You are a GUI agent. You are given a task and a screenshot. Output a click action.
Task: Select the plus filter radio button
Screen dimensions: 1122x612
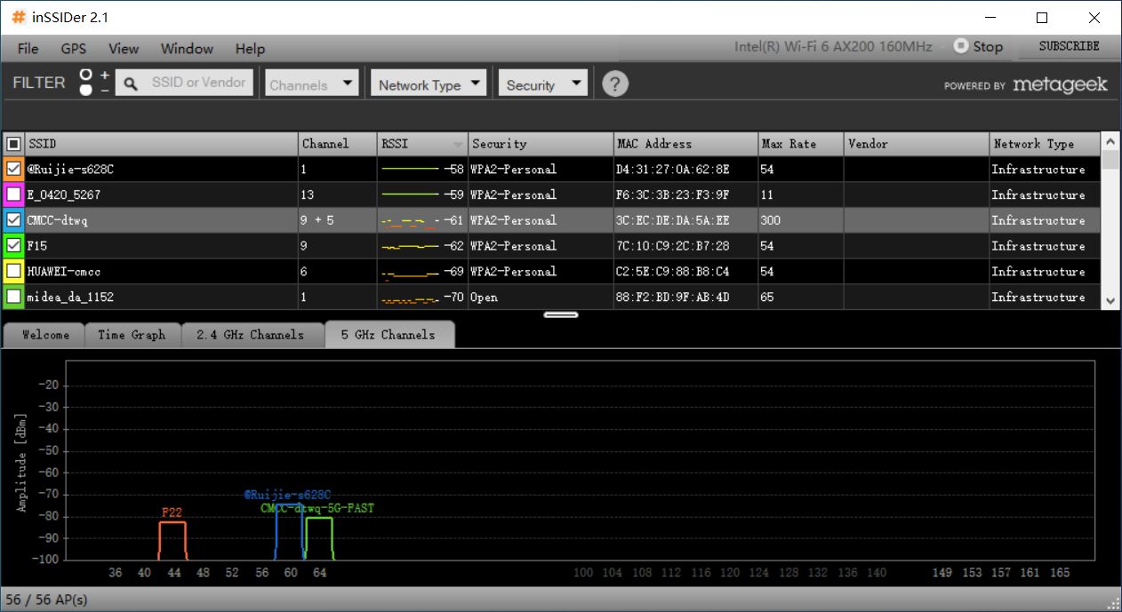(86, 75)
